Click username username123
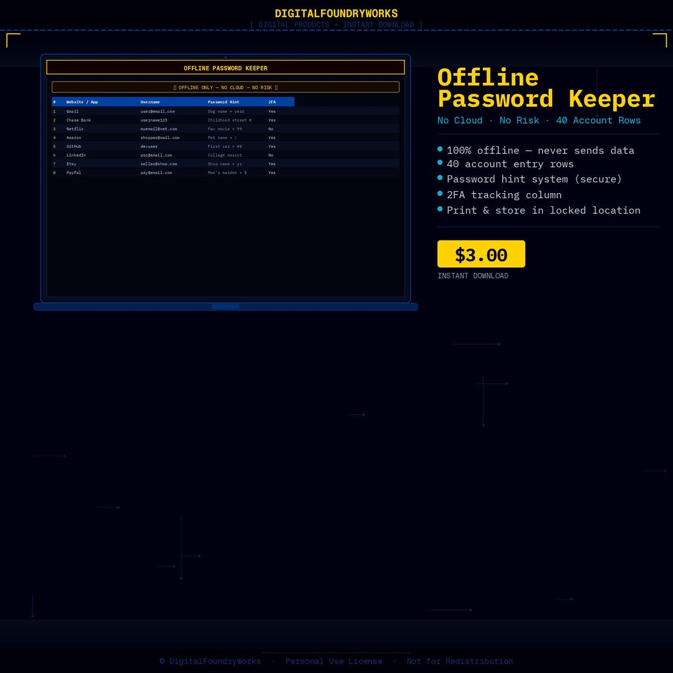This screenshot has height=673, width=673. tap(154, 120)
